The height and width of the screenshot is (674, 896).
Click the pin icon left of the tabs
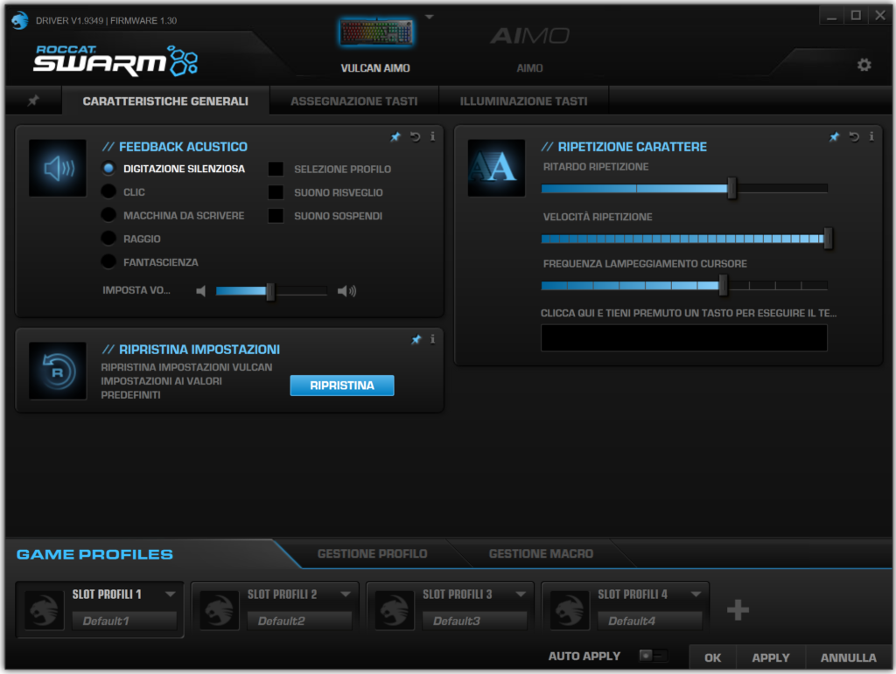pyautogui.click(x=33, y=101)
